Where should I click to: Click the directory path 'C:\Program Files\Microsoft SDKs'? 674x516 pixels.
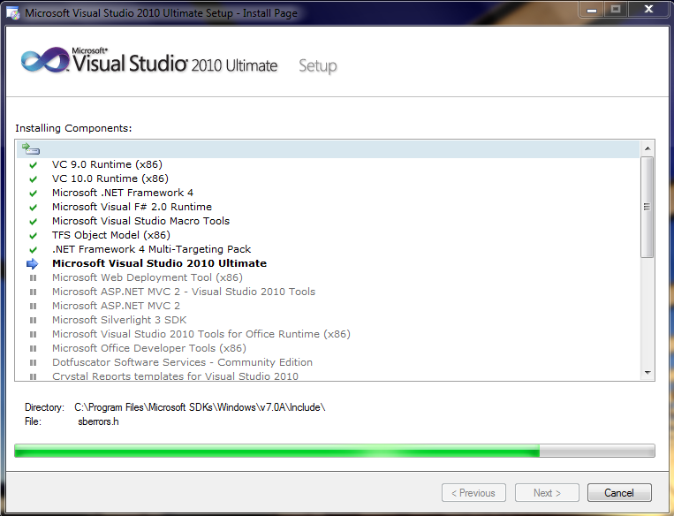[x=200, y=407]
